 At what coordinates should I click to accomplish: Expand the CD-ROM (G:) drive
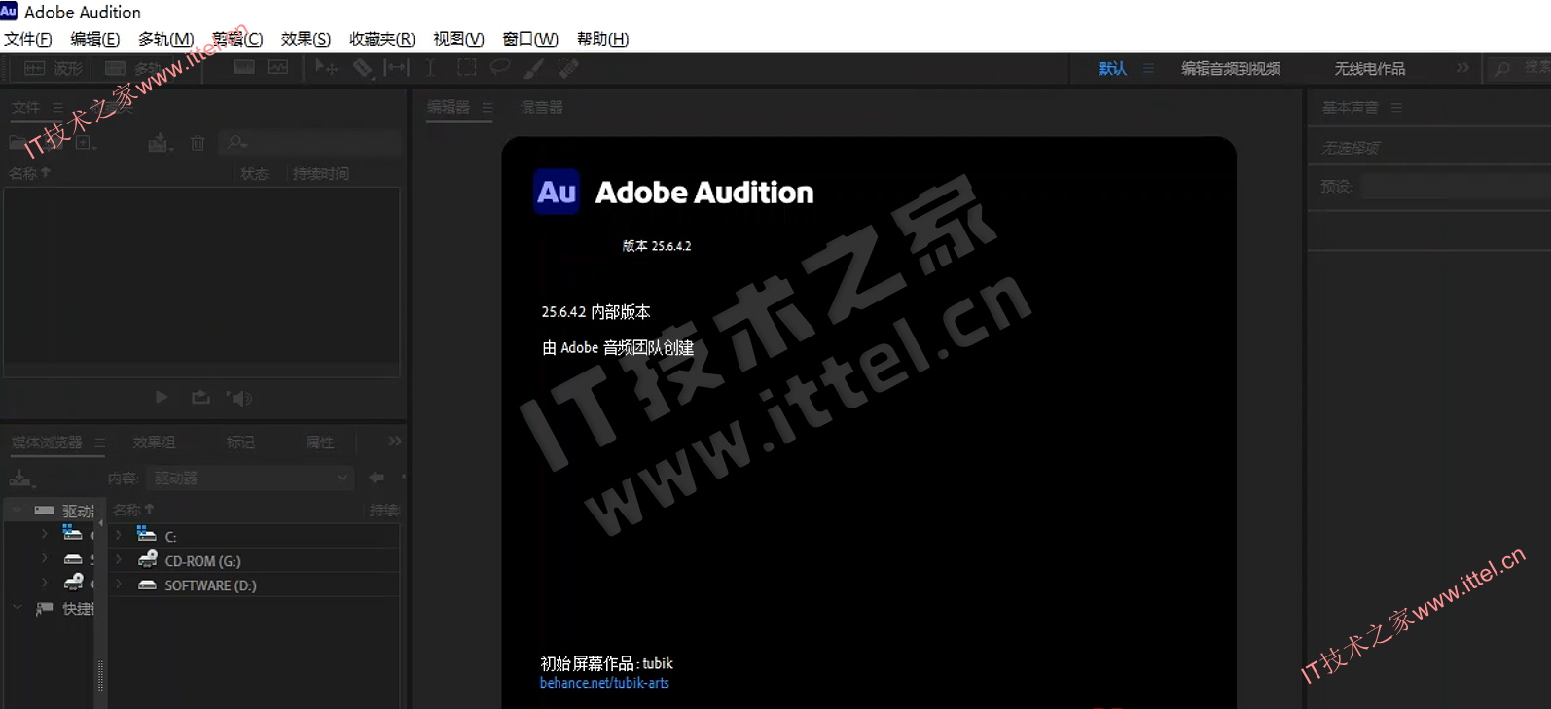tap(119, 561)
